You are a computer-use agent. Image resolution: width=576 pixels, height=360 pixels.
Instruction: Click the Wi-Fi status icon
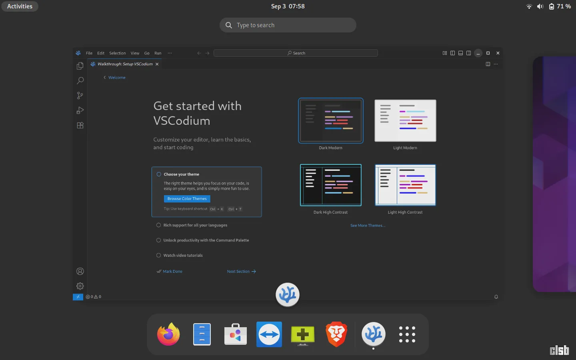coord(529,6)
